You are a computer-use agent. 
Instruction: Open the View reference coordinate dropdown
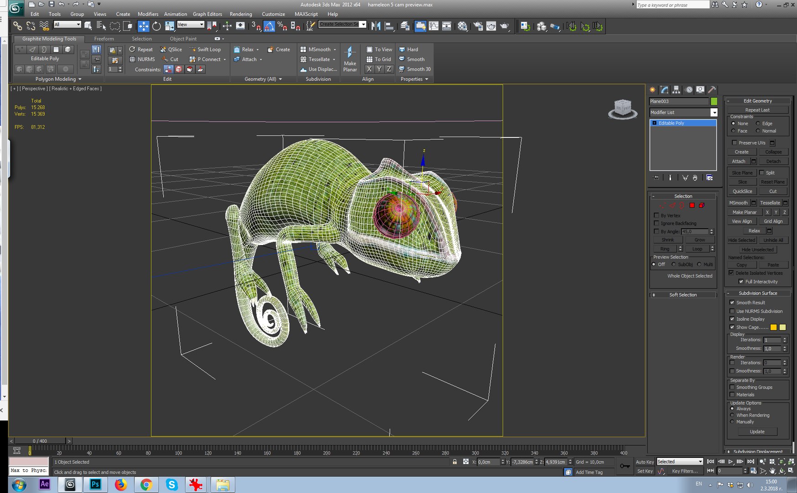pyautogui.click(x=190, y=24)
